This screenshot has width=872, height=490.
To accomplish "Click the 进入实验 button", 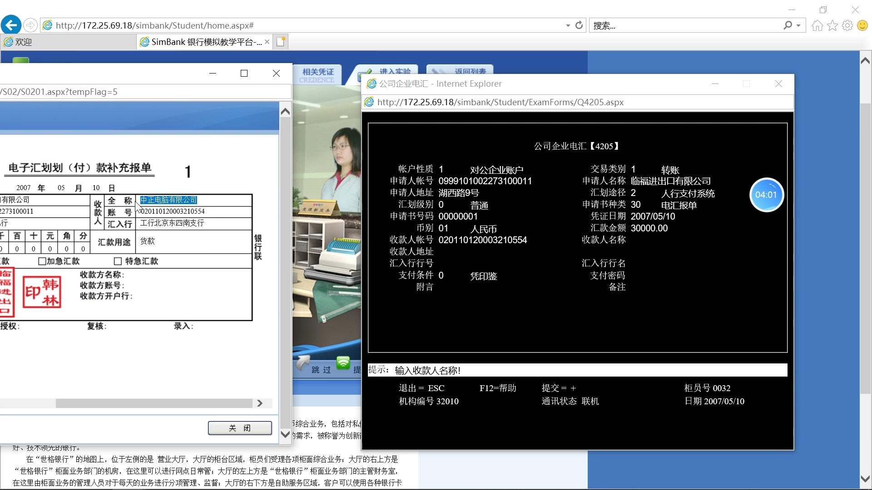I will (x=386, y=71).
